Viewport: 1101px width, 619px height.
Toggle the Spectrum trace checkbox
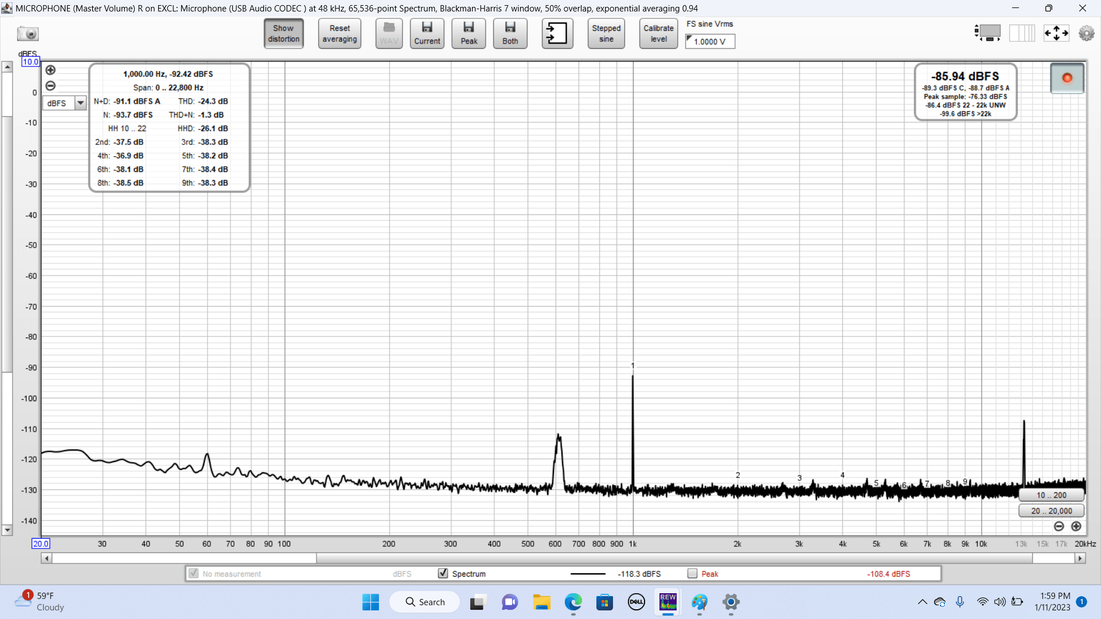443,574
